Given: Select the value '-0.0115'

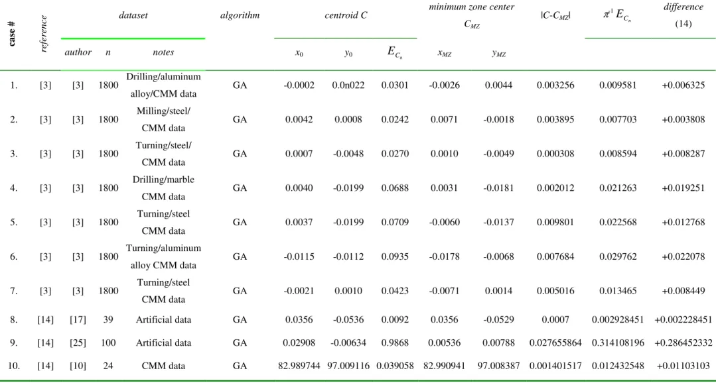Looking at the screenshot, I should (299, 256).
